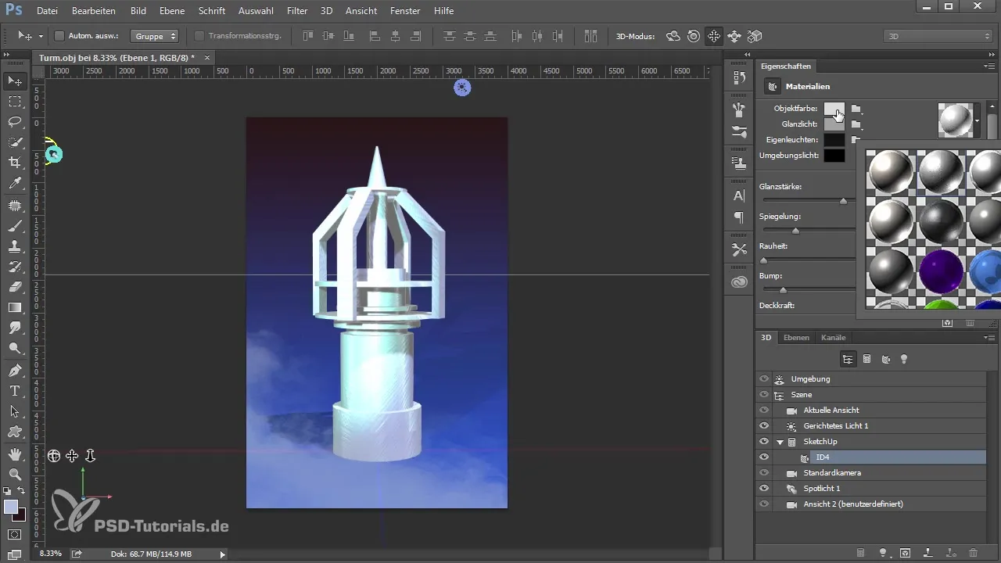Filter 3D panel by lights
The height and width of the screenshot is (563, 1001).
(x=904, y=359)
